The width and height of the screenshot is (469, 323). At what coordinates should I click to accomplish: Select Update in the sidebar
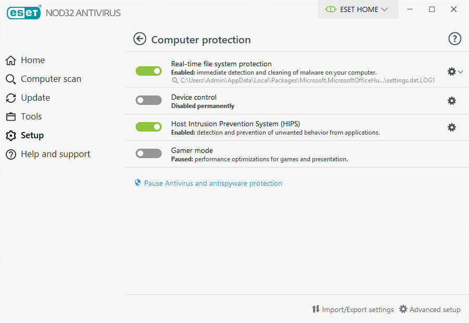point(35,98)
